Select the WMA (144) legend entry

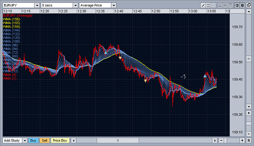pos(11,30)
